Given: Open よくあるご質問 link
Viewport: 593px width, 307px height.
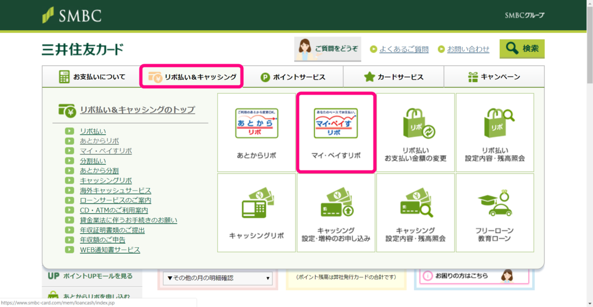Looking at the screenshot, I should pos(404,49).
